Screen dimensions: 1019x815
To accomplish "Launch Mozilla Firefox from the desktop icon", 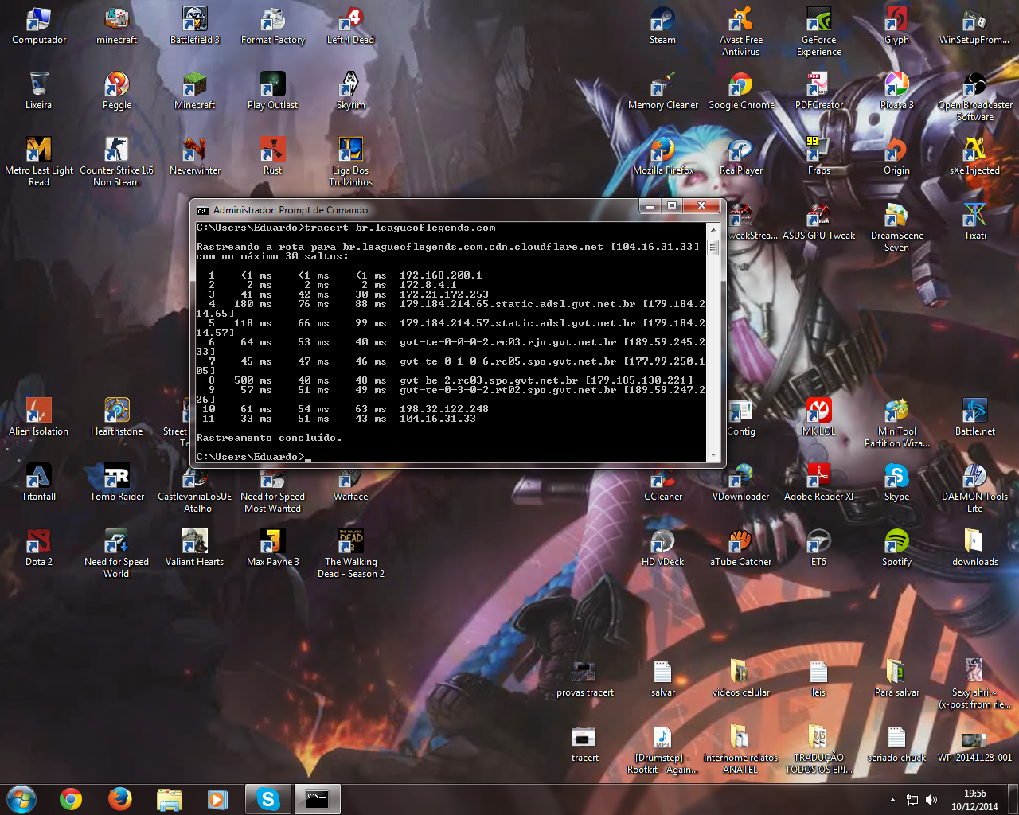I will click(x=663, y=157).
